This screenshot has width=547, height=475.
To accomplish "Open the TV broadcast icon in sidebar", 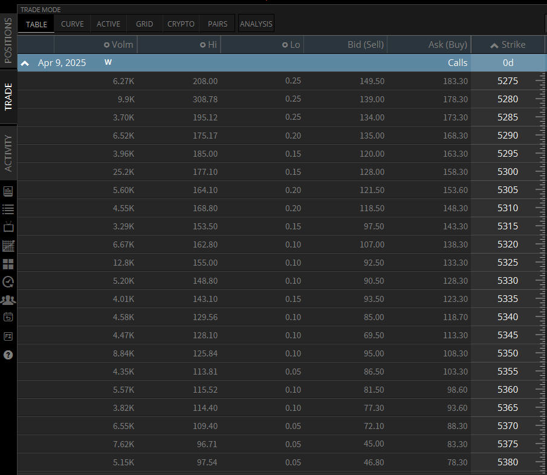I will pyautogui.click(x=8, y=227).
